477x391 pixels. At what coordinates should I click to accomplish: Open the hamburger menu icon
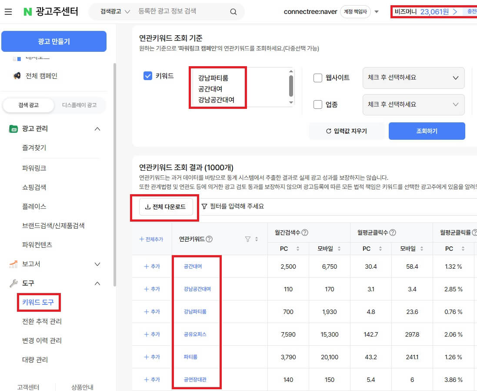point(8,12)
